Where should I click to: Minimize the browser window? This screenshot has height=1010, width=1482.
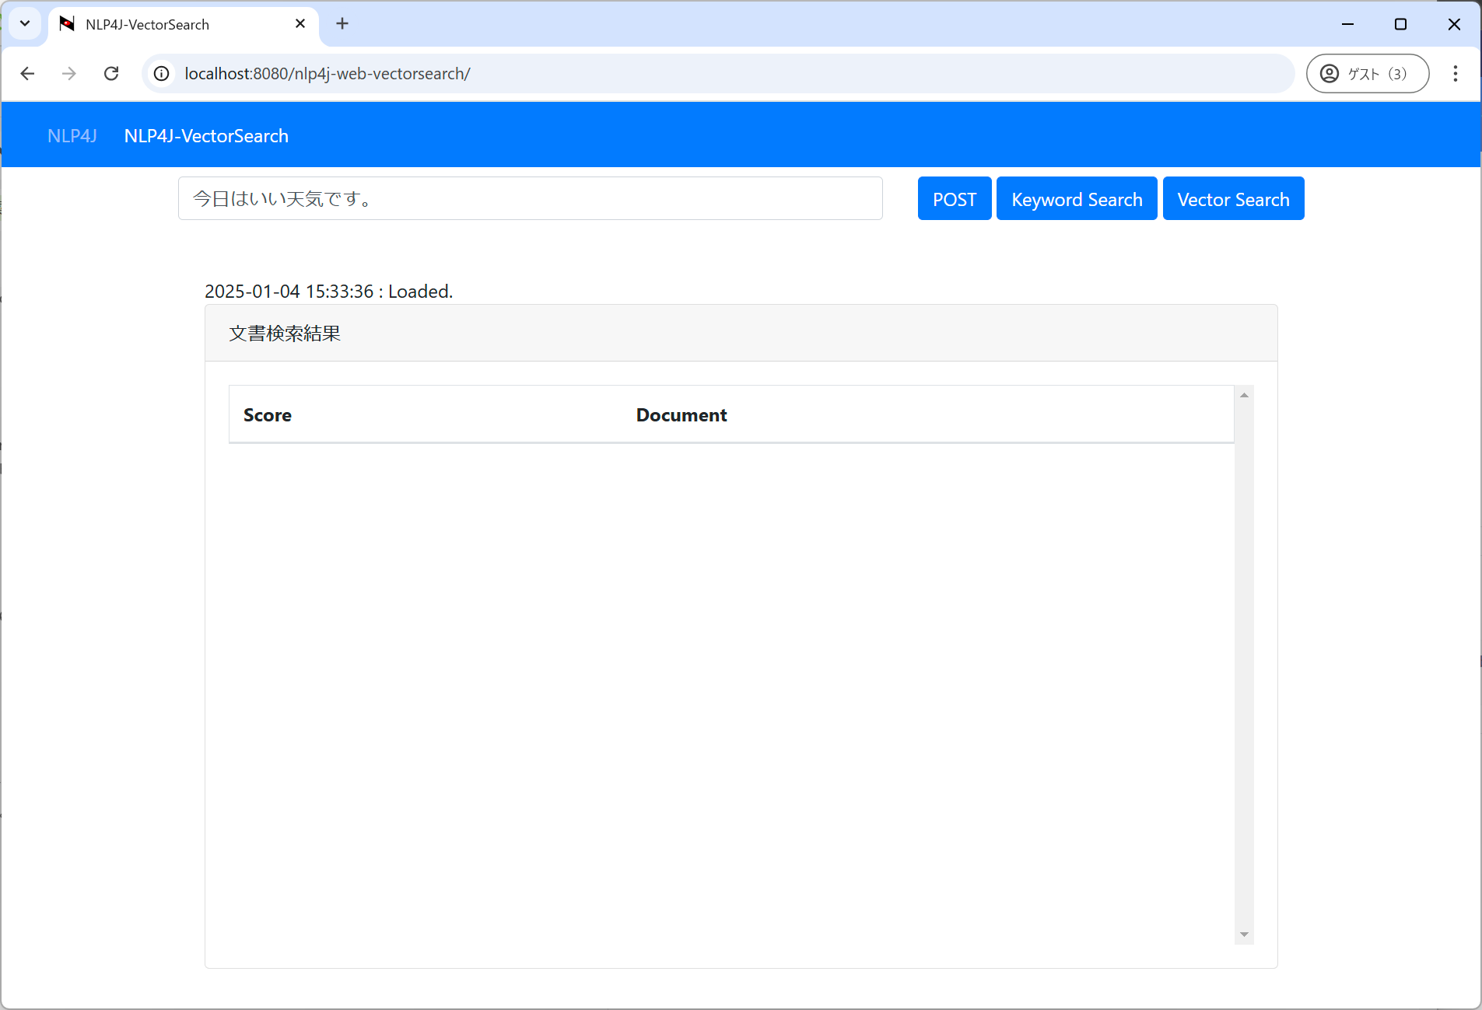(x=1347, y=24)
